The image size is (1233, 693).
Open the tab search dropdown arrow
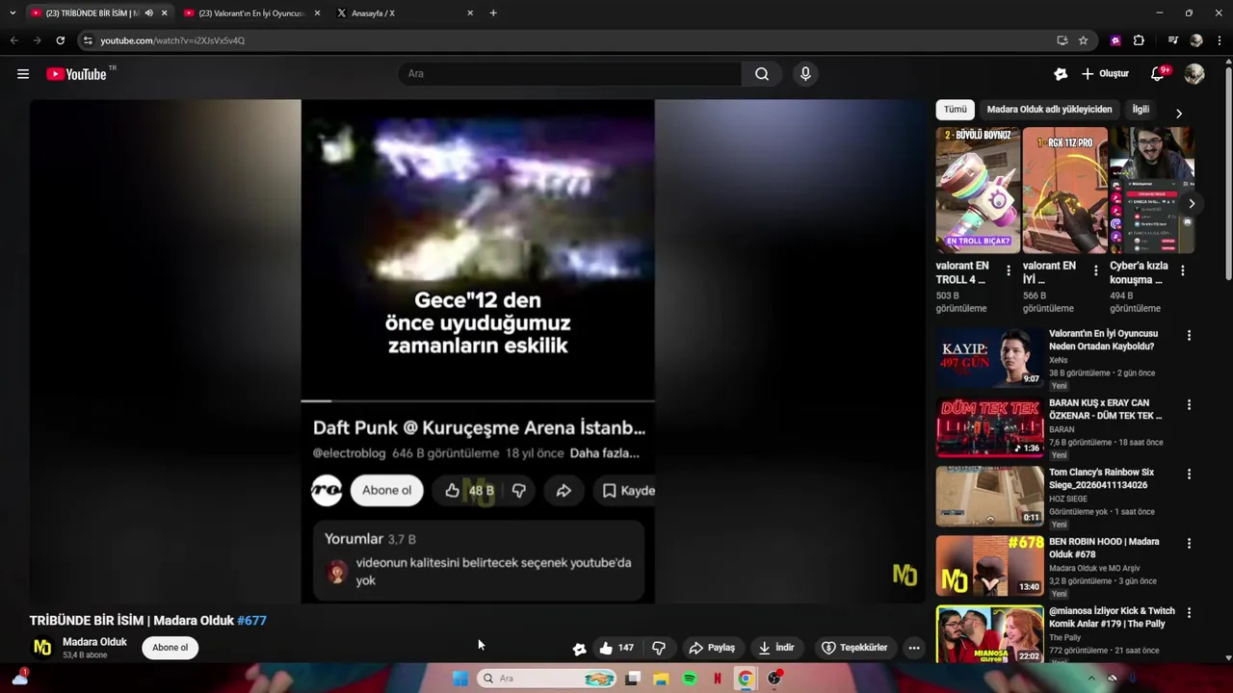pos(13,13)
